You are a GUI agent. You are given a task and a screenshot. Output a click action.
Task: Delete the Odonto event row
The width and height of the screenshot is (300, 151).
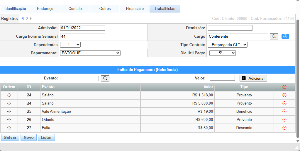click(x=284, y=120)
